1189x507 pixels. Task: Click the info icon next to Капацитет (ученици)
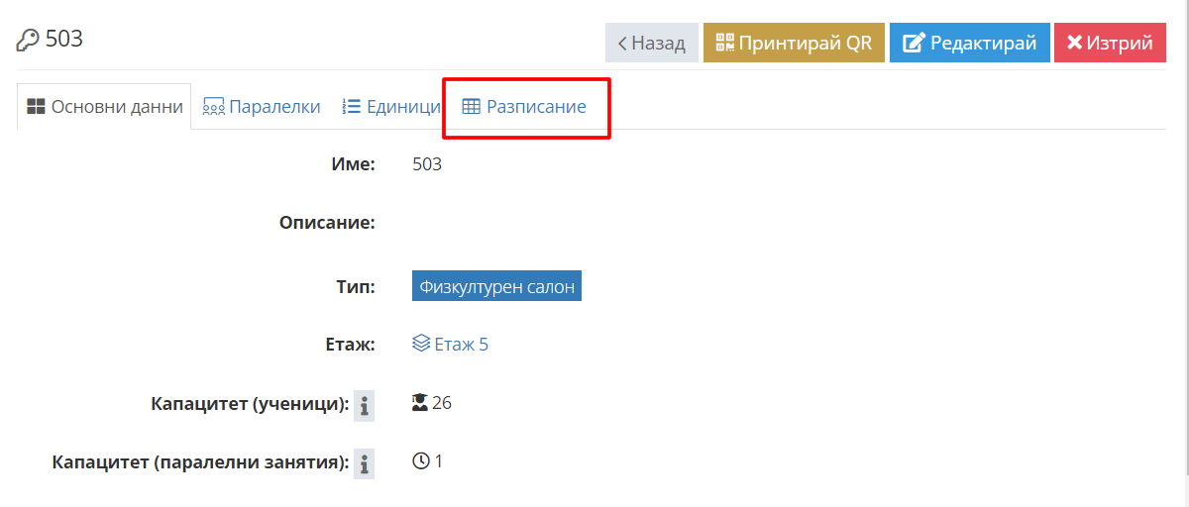(365, 405)
